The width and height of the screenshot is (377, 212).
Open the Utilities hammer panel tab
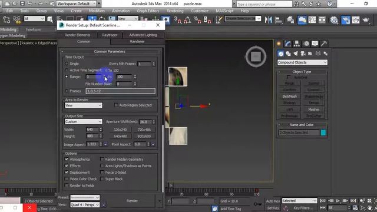324,44
